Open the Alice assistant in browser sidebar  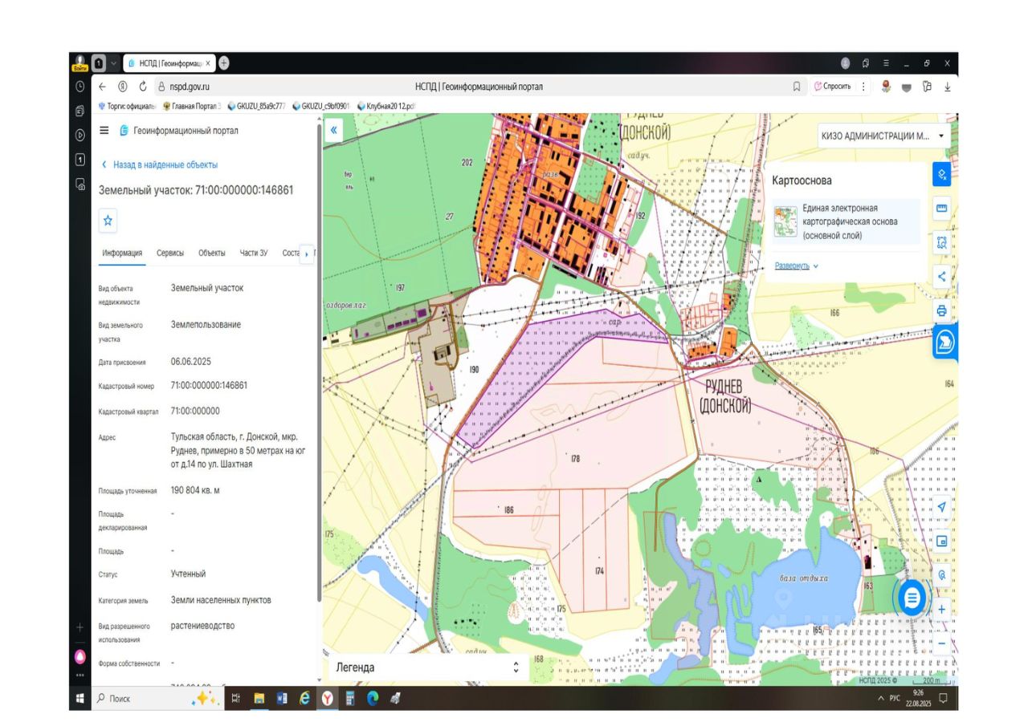click(80, 656)
